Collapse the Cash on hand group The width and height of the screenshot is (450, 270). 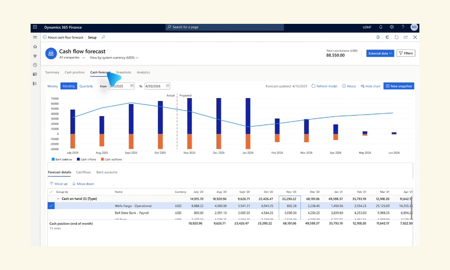click(58, 198)
